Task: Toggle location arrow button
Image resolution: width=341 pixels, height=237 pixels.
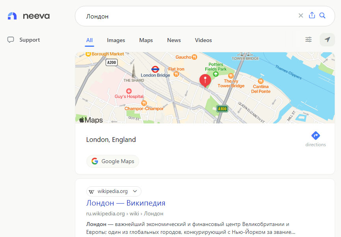Action: (x=327, y=39)
